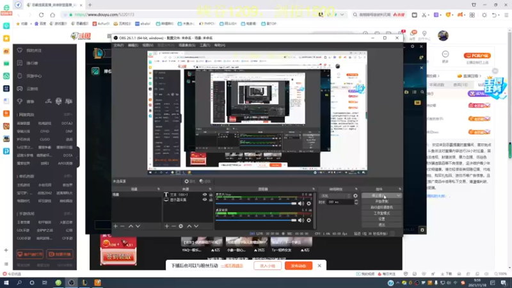Open the OBS Scene Collection menu
Viewport: 512px width, 288px height.
187,45
